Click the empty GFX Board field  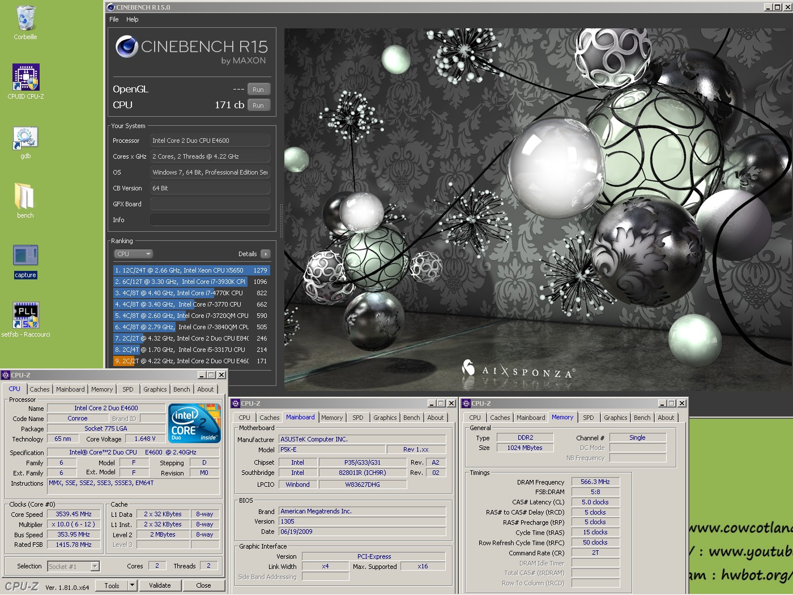(x=210, y=204)
